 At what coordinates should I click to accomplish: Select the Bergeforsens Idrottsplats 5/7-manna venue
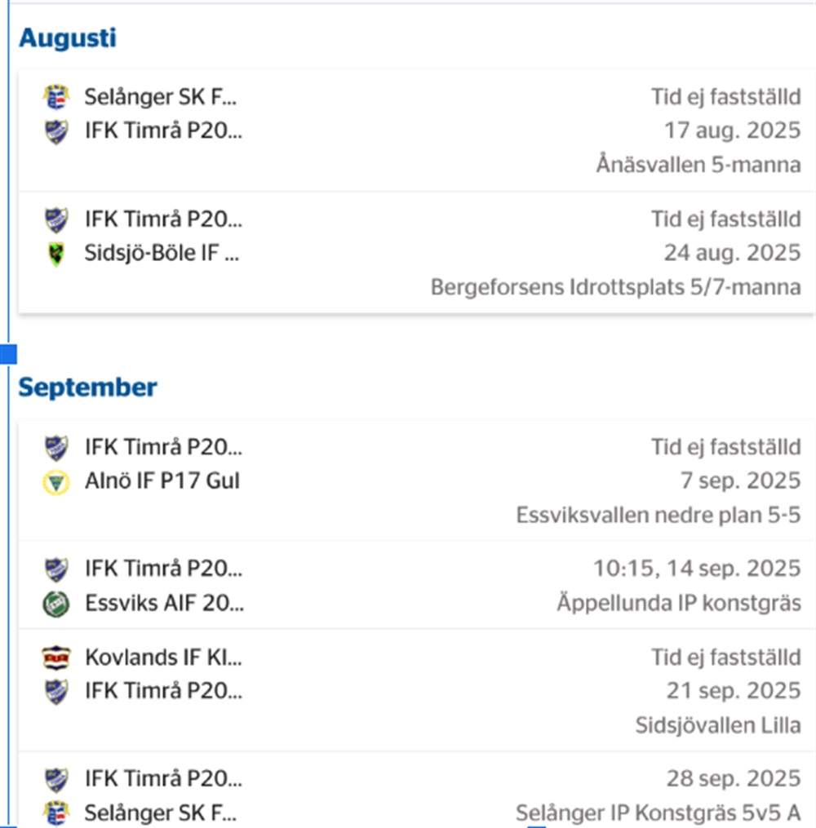pos(615,287)
